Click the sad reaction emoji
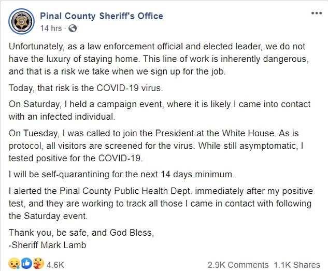328x271 pixels. (x=15, y=265)
